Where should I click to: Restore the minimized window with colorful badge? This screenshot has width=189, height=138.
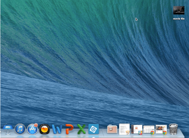[x=137, y=129]
